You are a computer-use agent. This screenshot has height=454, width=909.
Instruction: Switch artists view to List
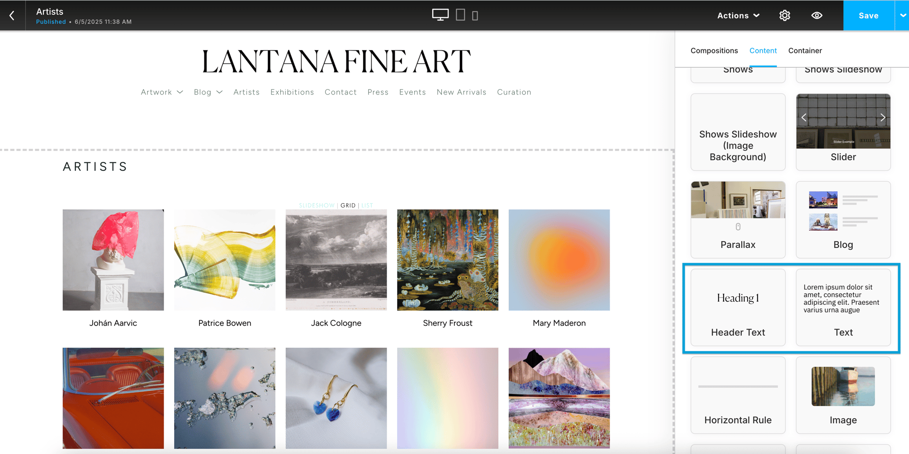pyautogui.click(x=367, y=205)
